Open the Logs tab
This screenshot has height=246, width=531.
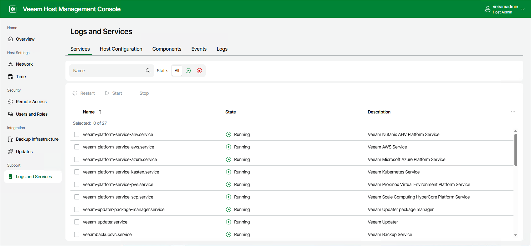[x=222, y=49]
